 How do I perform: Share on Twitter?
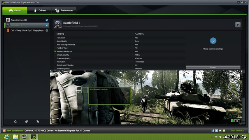pyautogui.click(x=216, y=131)
